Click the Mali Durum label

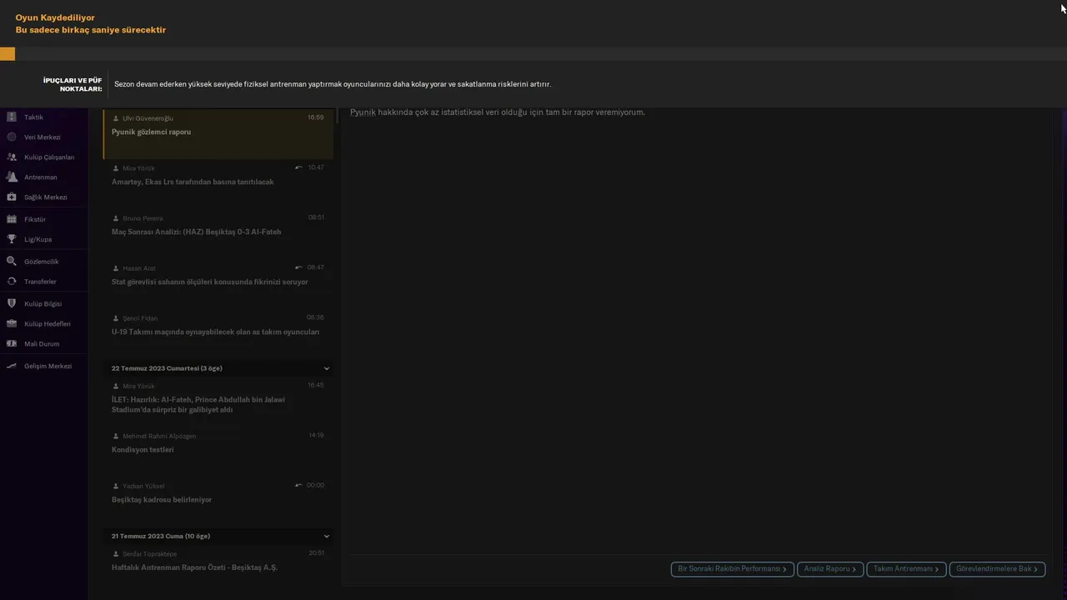(x=42, y=343)
